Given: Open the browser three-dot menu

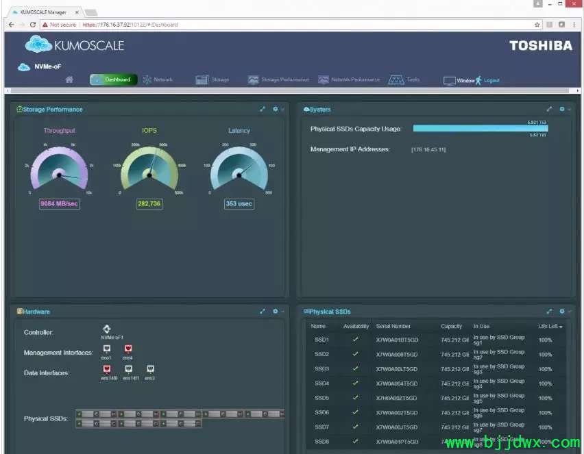Looking at the screenshot, I should coord(574,25).
